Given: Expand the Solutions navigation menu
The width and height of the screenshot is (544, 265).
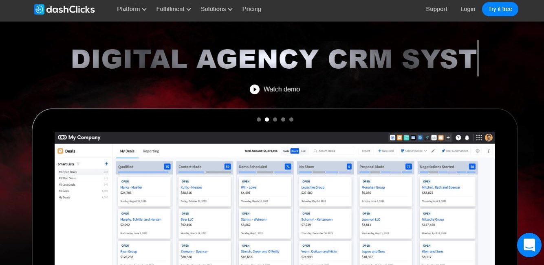Looking at the screenshot, I should pyautogui.click(x=216, y=9).
